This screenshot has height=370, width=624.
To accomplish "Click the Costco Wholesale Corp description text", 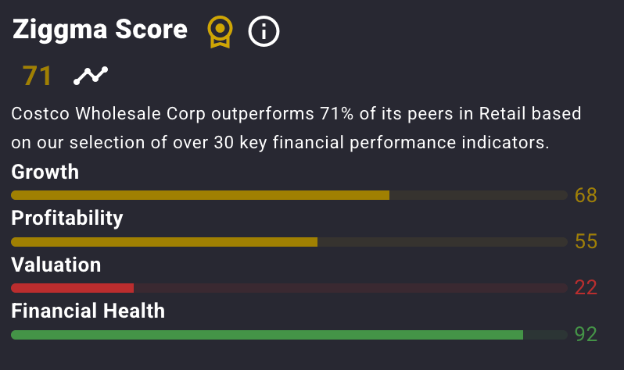I will click(296, 128).
